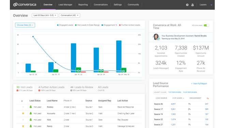Click the star column header icon
This screenshot has width=225, height=128.
(22, 101)
